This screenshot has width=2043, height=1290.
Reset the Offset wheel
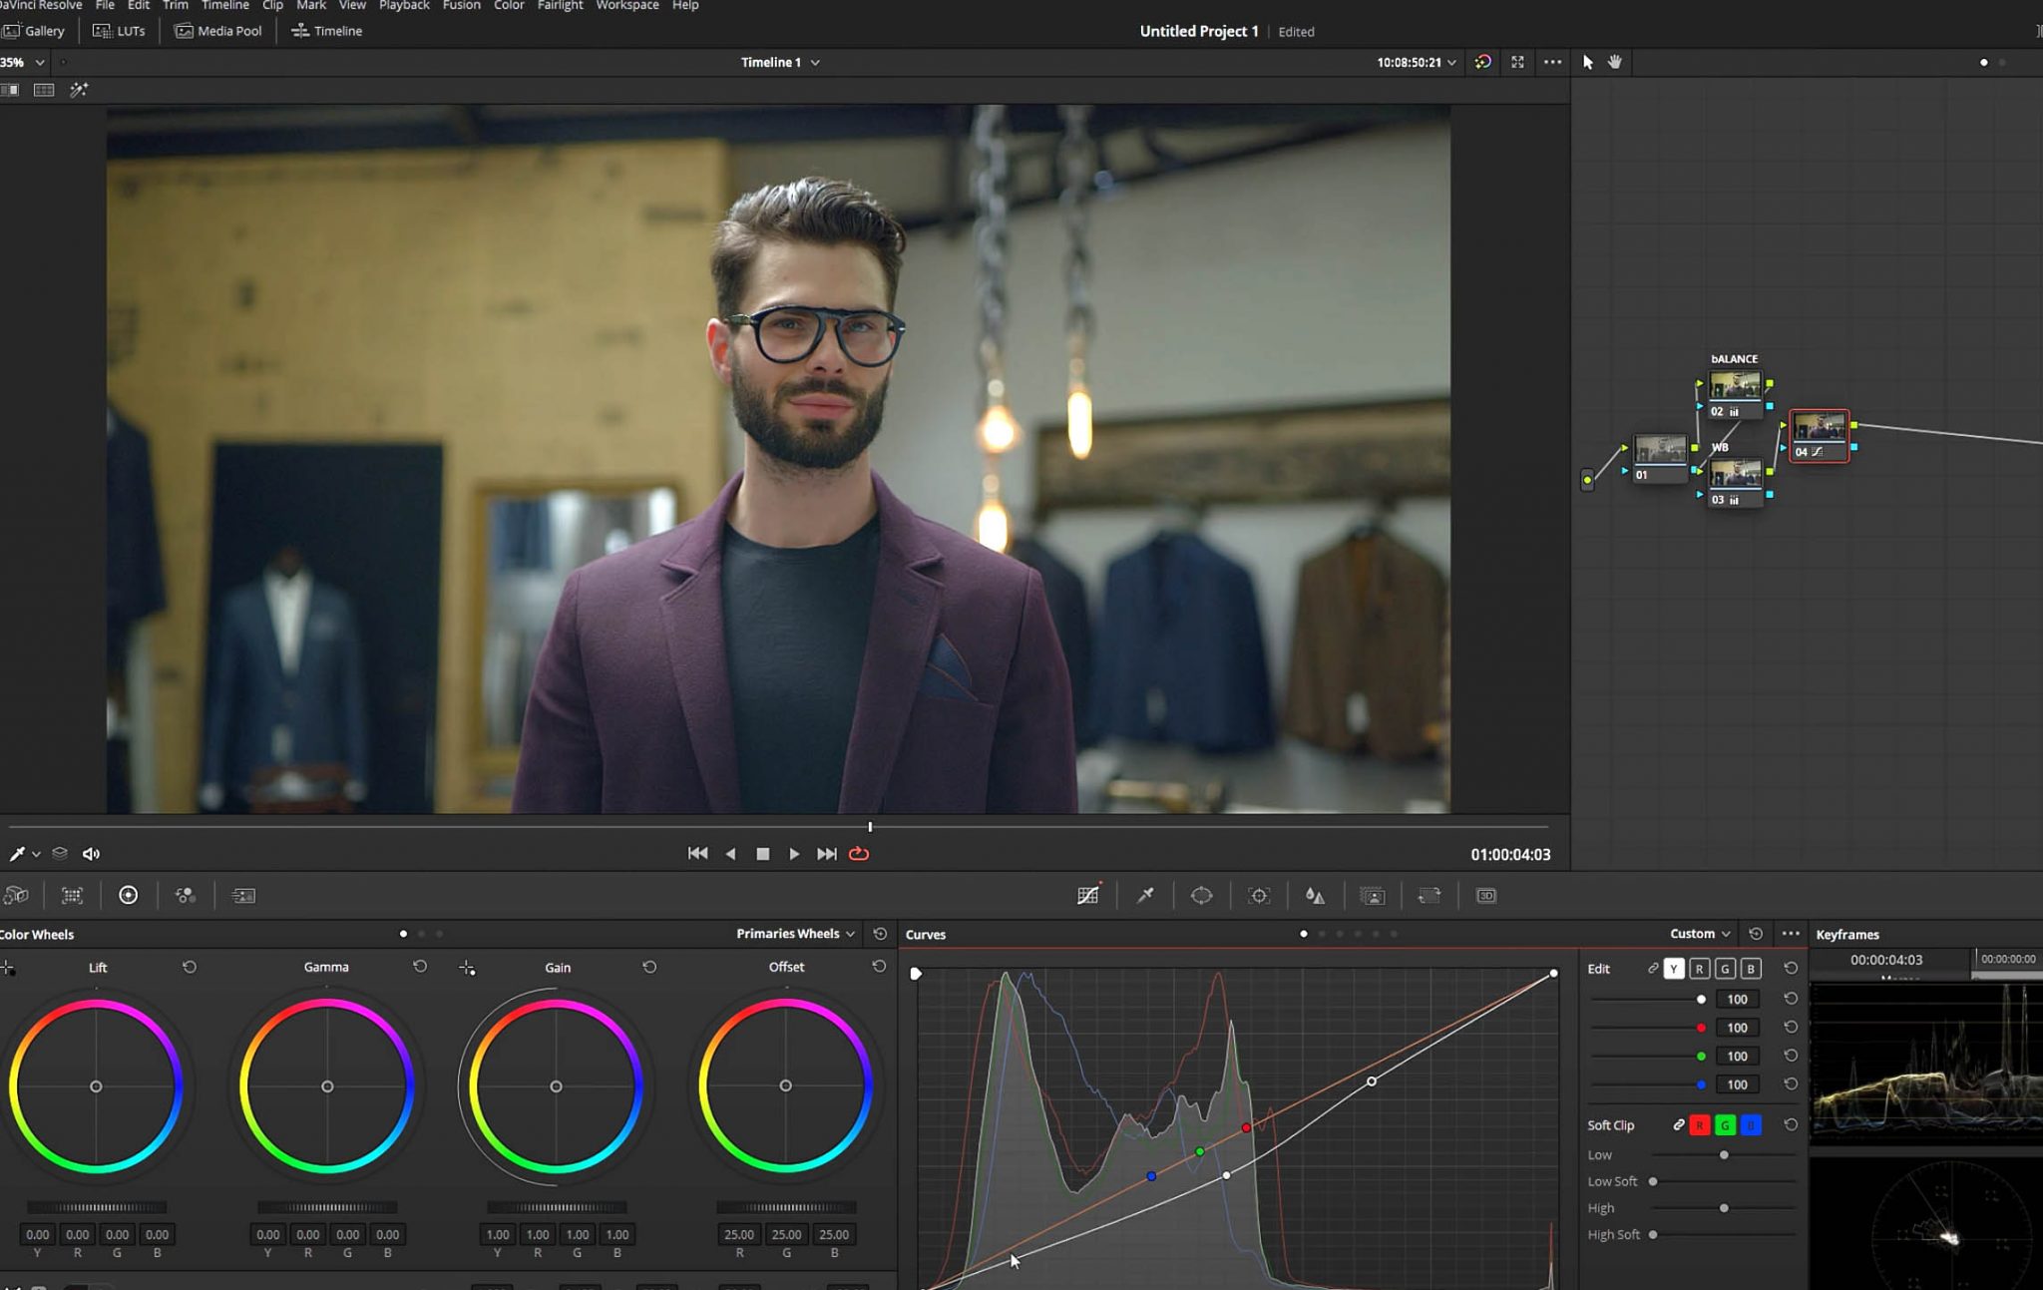879,967
